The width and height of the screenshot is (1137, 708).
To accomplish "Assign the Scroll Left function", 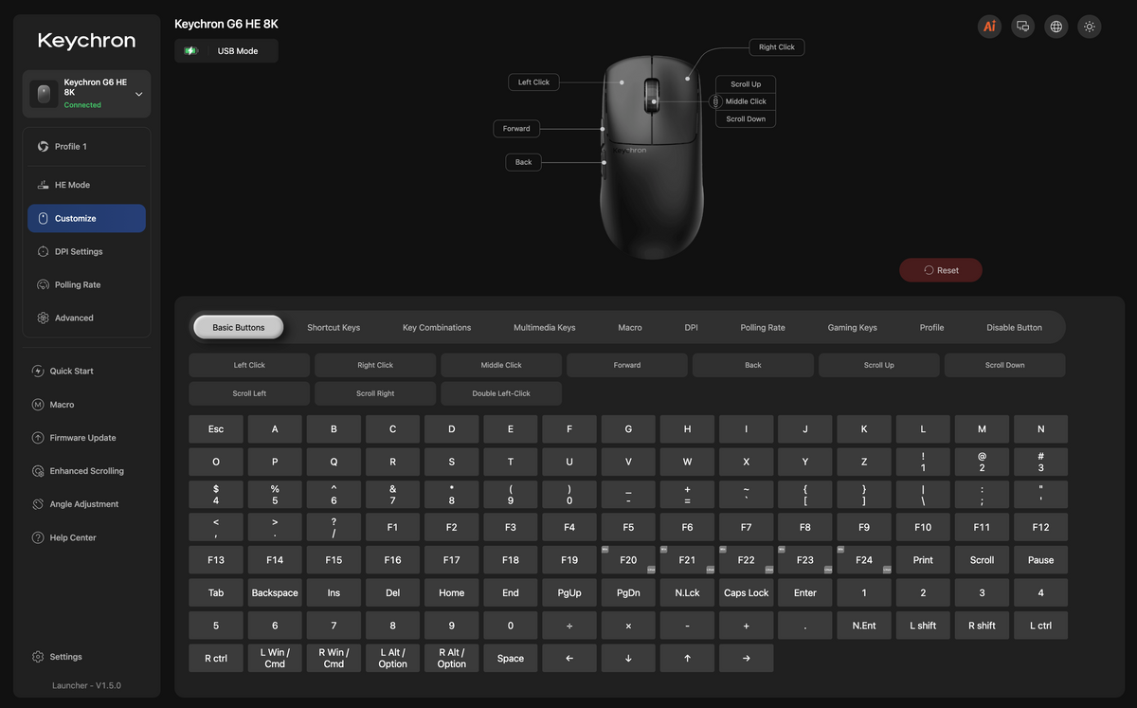I will (249, 393).
